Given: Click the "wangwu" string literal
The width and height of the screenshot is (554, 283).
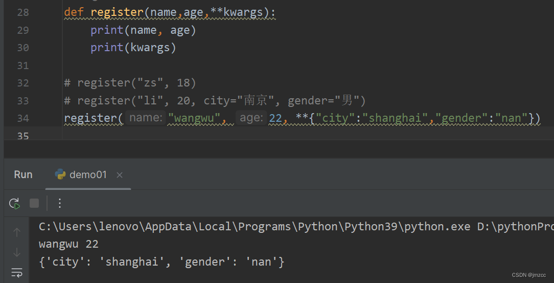Looking at the screenshot, I should 194,118.
